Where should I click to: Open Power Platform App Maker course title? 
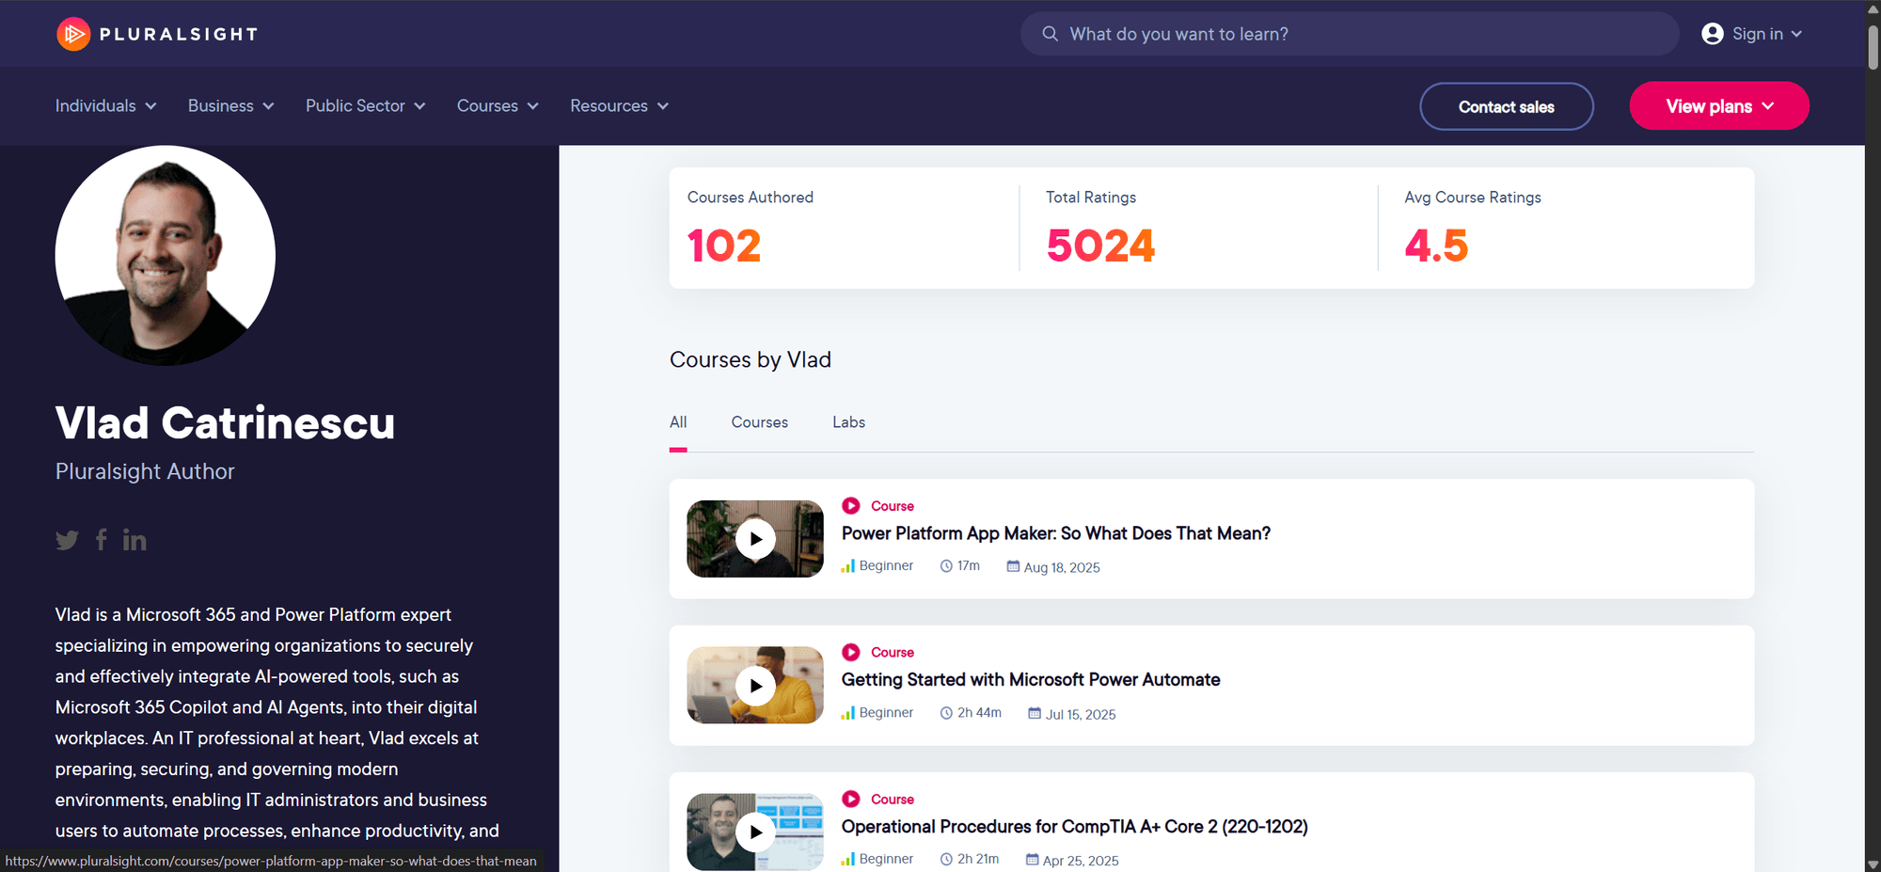pos(1056,533)
